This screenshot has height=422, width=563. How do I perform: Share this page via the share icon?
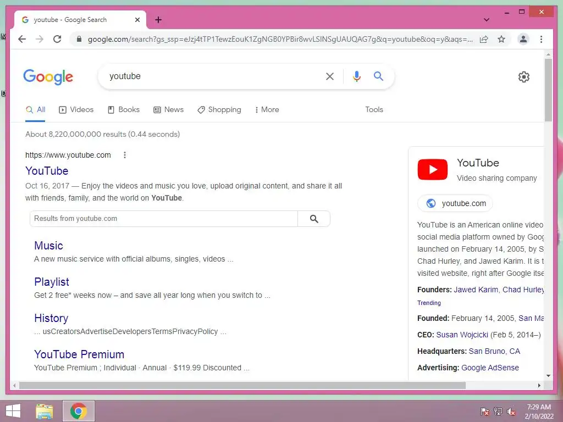click(x=484, y=39)
